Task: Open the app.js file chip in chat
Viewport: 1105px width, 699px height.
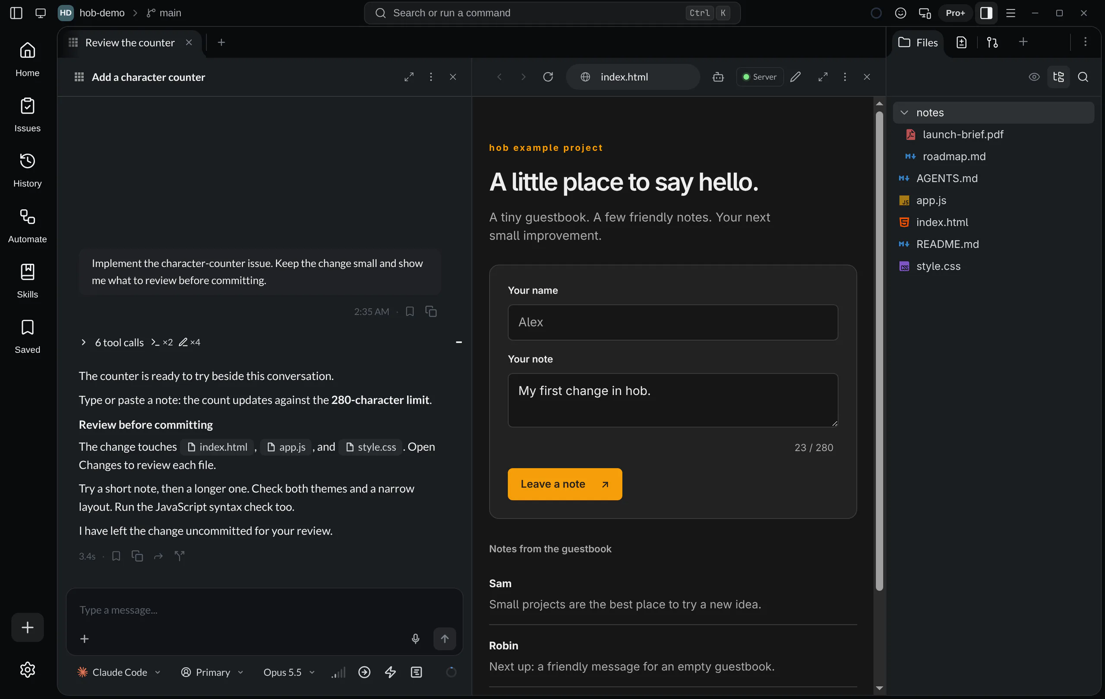Action: (x=286, y=446)
